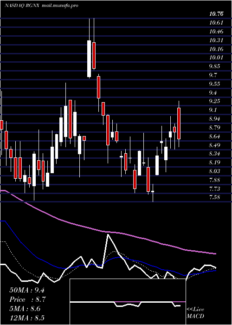Image resolution: width=232 pixels, height=325 pixels.
Task: Select the 9.25 price axis label
Action: pos(214,101)
